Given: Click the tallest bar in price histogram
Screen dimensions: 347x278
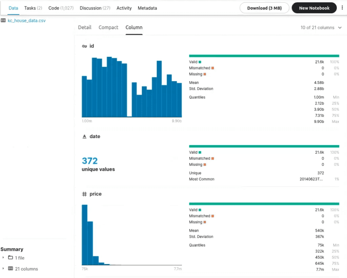Looking at the screenshot, I should pos(84,235).
